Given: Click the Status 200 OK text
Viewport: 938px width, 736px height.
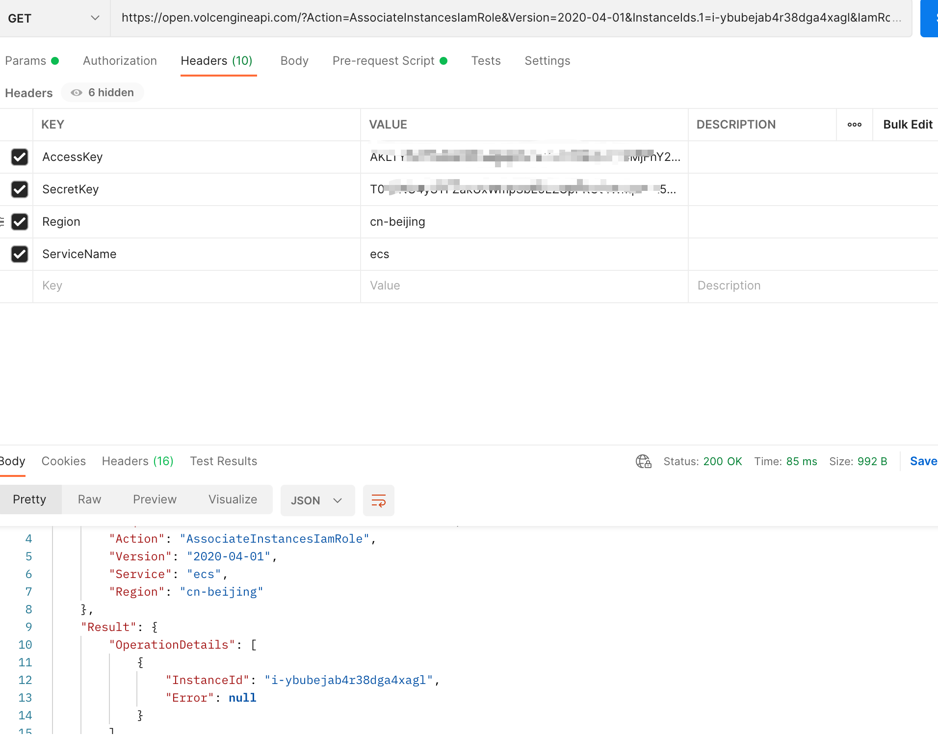Looking at the screenshot, I should tap(703, 461).
